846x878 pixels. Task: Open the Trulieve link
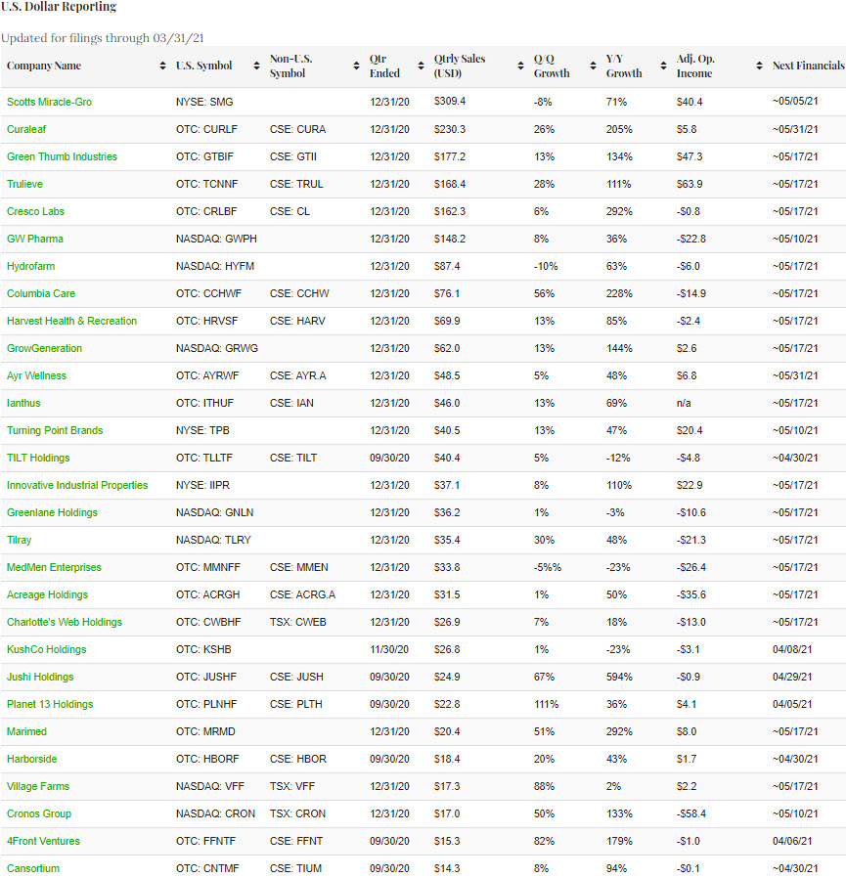pyautogui.click(x=25, y=184)
